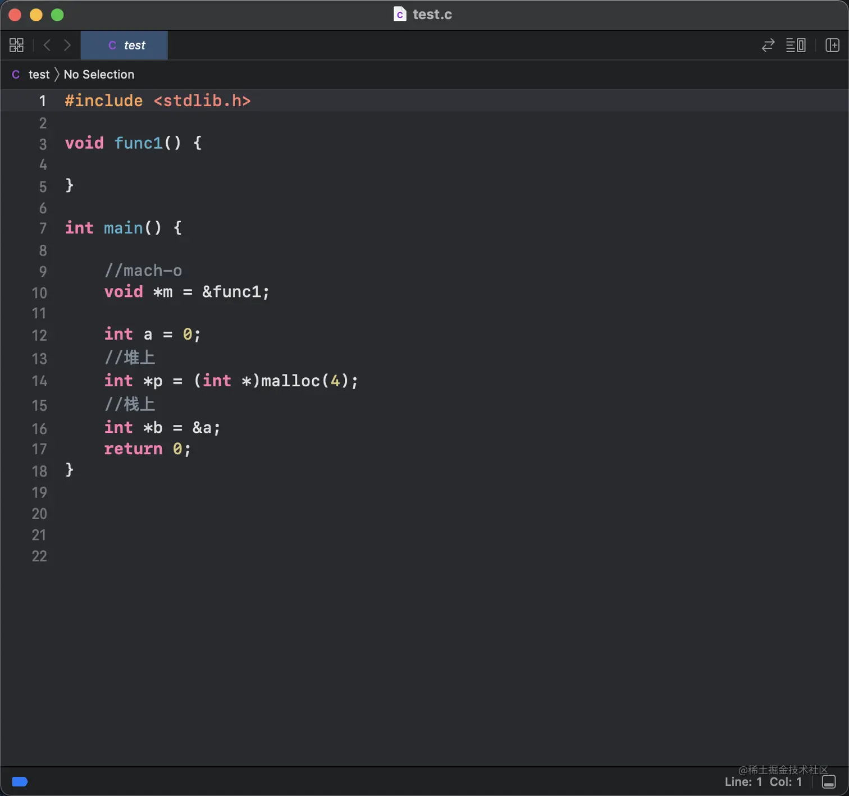Click the test.c document icon in title bar
The height and width of the screenshot is (796, 849).
[x=400, y=14]
